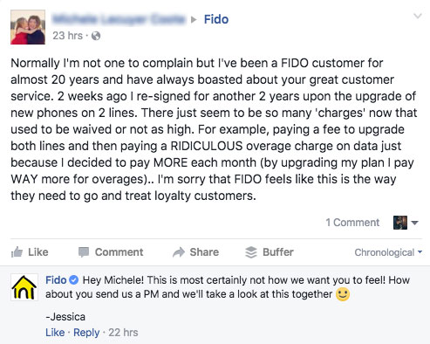Click the 1 Comment count
Image resolution: width=430 pixels, height=344 pixels.
click(352, 223)
